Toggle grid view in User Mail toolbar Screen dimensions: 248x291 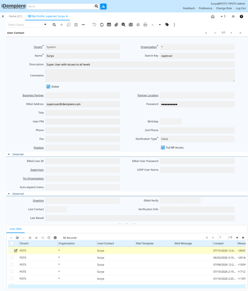point(55,238)
